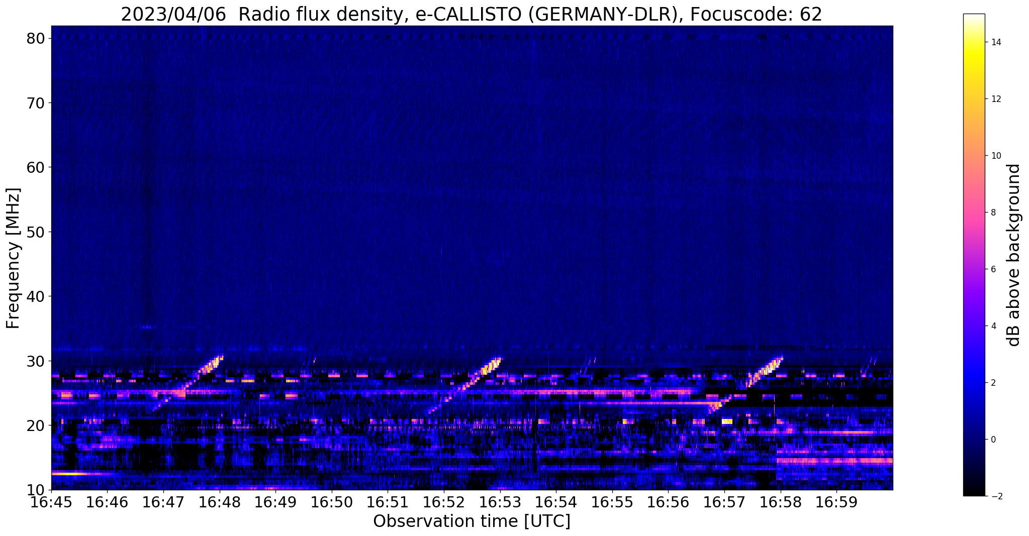Click y-axis tick label 30
The width and height of the screenshot is (1029, 536).
(x=36, y=361)
